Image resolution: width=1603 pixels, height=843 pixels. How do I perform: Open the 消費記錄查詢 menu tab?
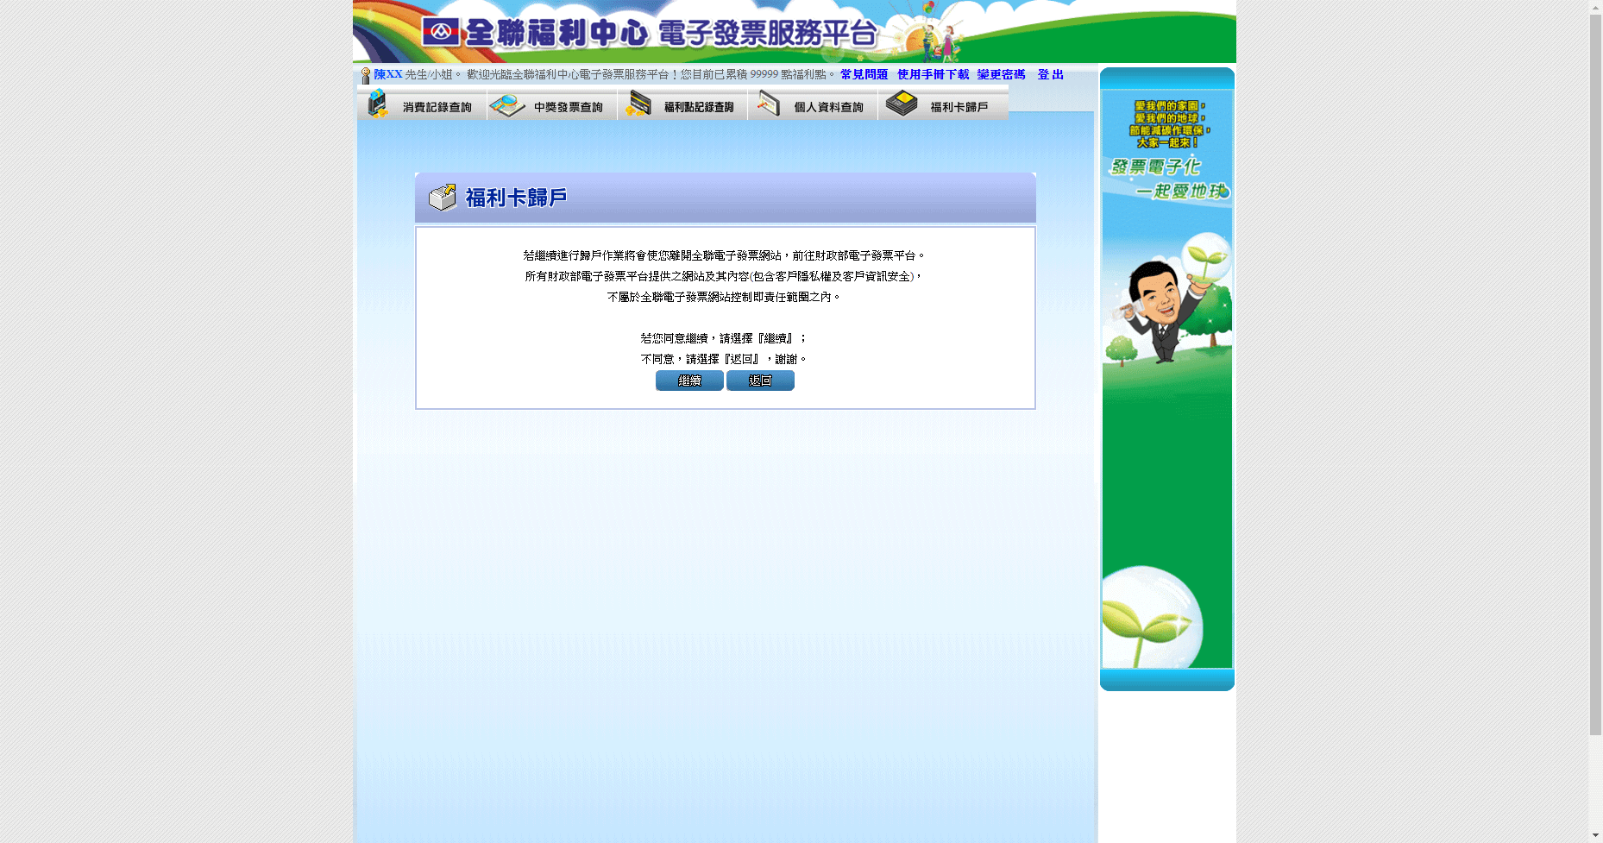click(422, 105)
